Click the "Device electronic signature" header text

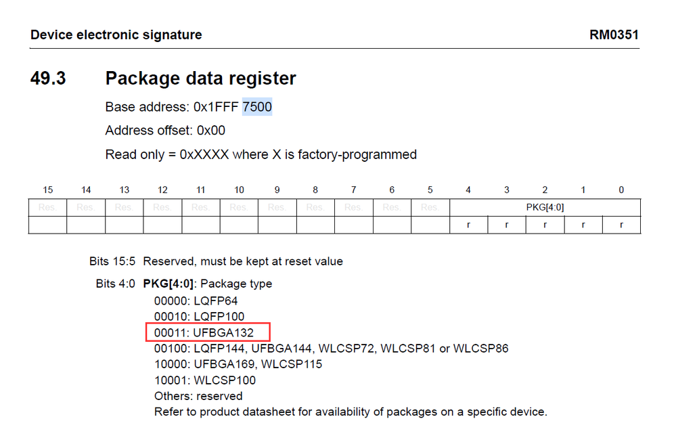click(x=116, y=35)
